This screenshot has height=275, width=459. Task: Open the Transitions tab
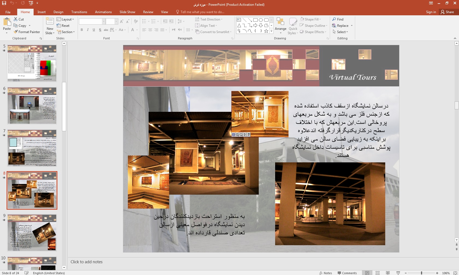[x=79, y=12]
